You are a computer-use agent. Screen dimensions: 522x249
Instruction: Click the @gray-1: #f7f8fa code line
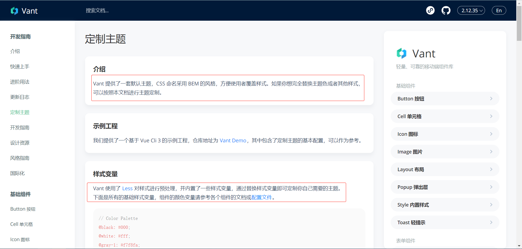119,245
